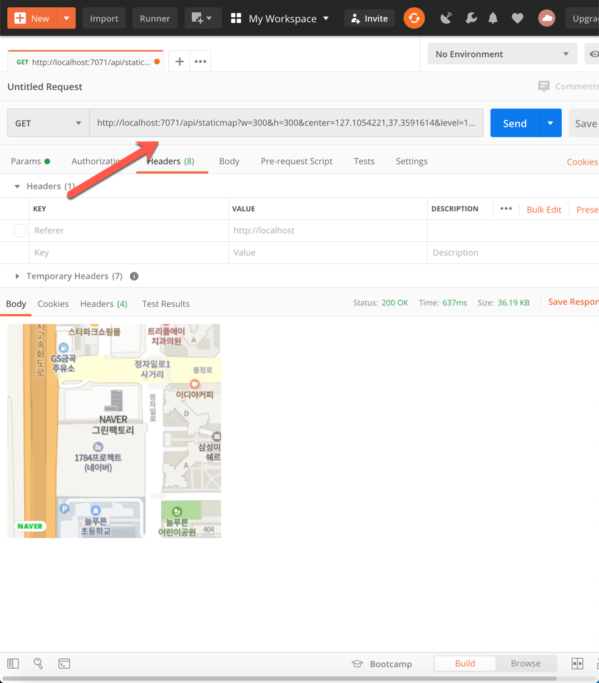Screen dimensions: 599x683
Task: Click the 637ms response time
Action: tap(454, 303)
